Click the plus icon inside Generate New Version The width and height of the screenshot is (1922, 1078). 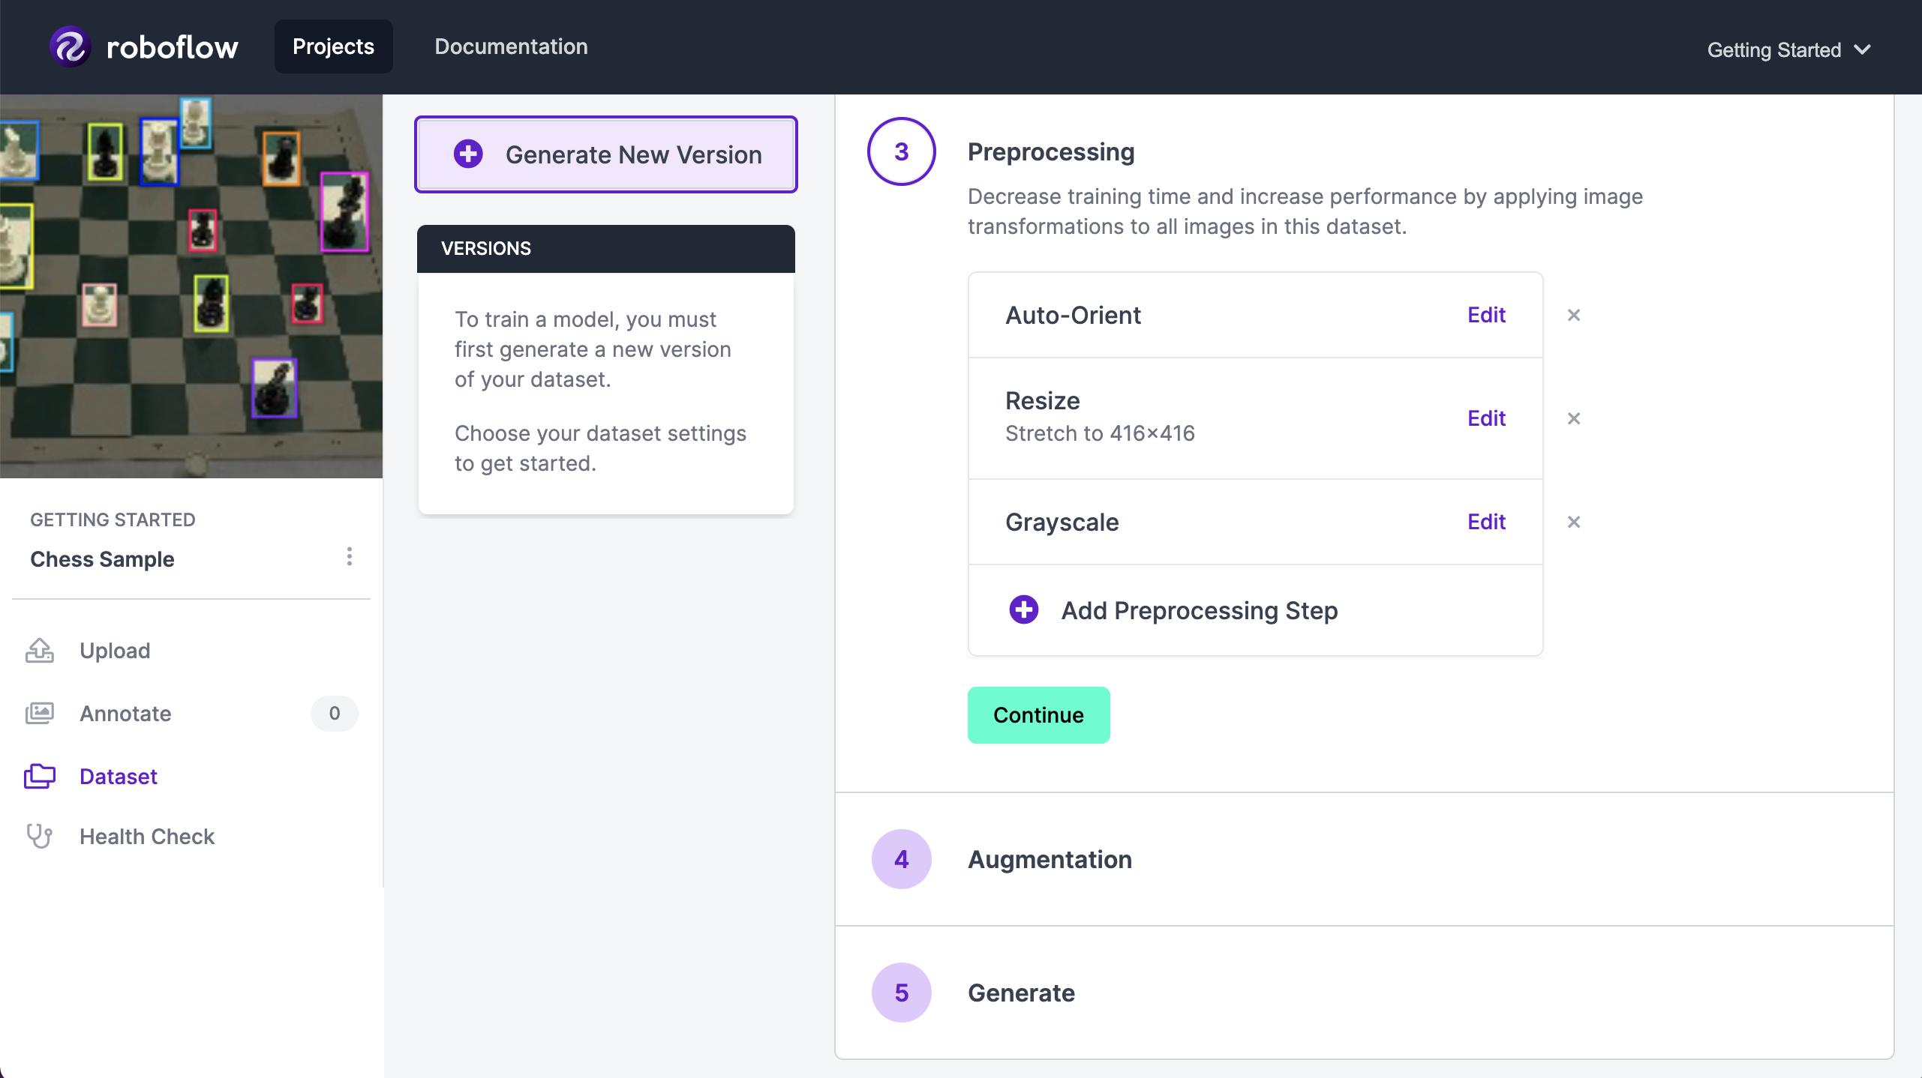467,154
